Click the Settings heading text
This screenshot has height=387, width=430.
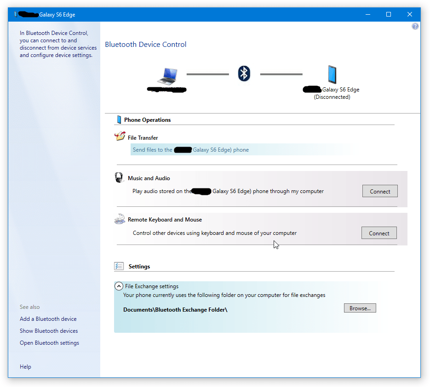point(139,267)
